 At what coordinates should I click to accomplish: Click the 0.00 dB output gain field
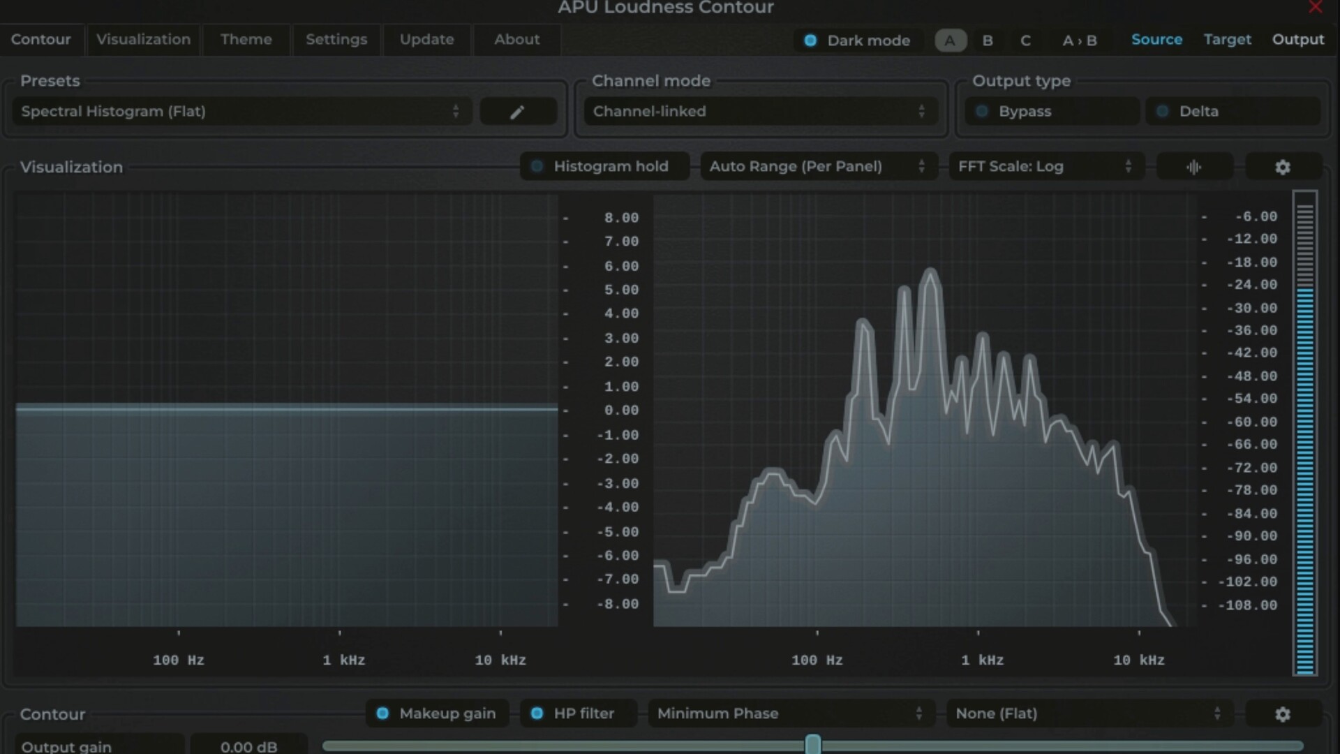point(249,746)
